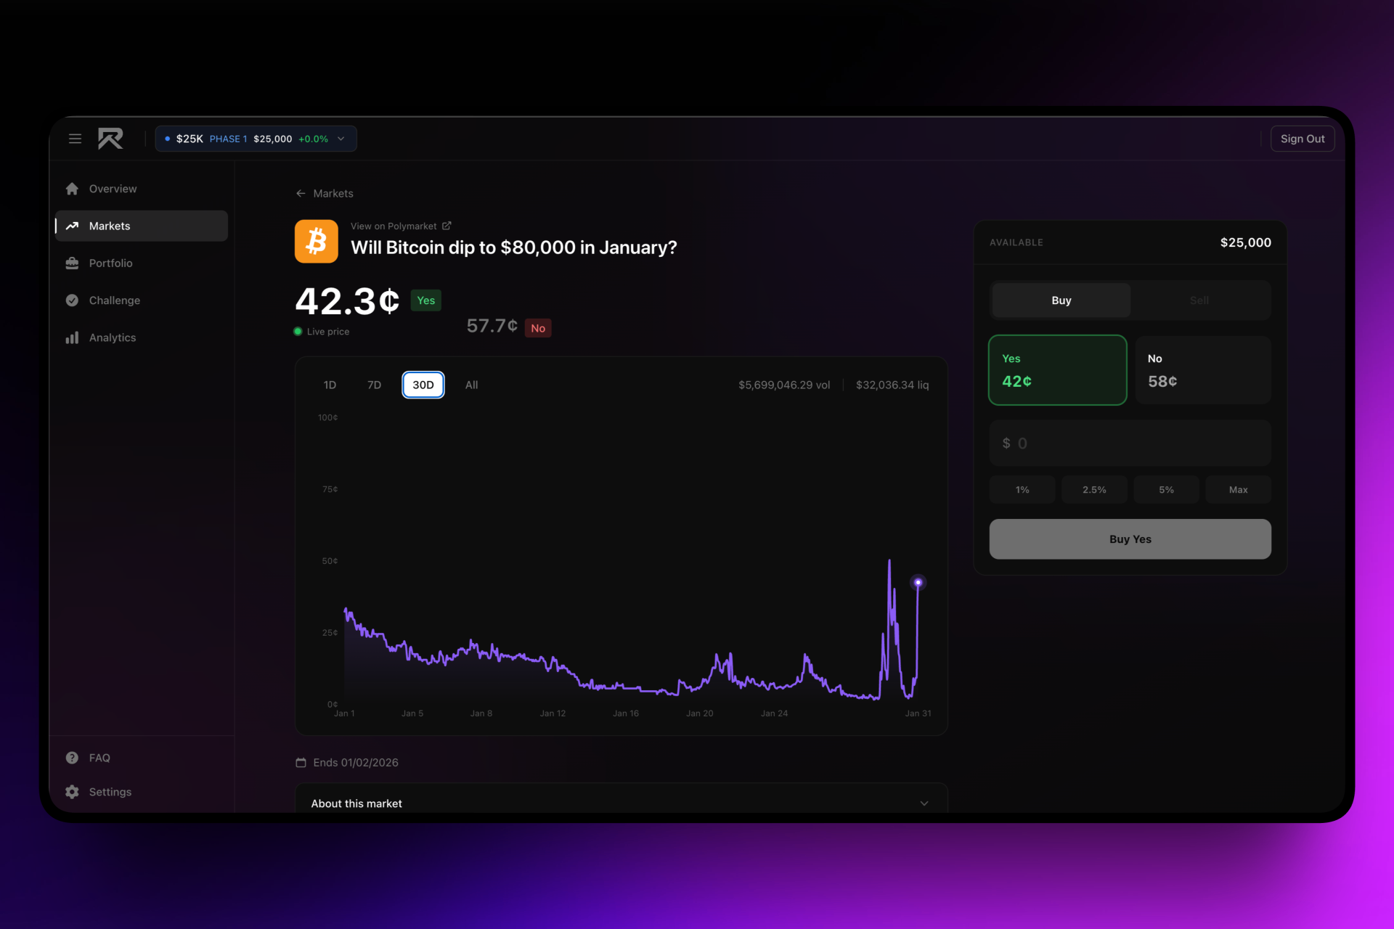The image size is (1394, 929).
Task: Click the Settings gear icon
Action: 73,792
